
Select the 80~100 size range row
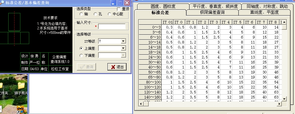tap(150, 82)
